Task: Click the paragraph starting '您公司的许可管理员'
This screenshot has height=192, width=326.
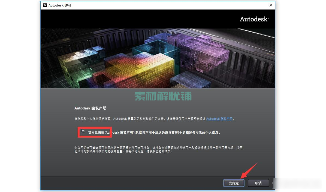Action: [x=158, y=150]
